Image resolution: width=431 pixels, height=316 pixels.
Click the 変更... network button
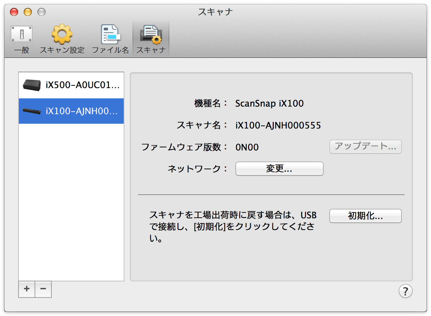279,169
